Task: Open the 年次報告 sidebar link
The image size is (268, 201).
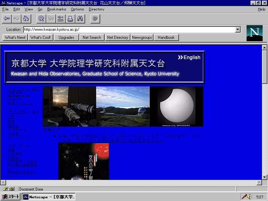Action: (x=15, y=153)
